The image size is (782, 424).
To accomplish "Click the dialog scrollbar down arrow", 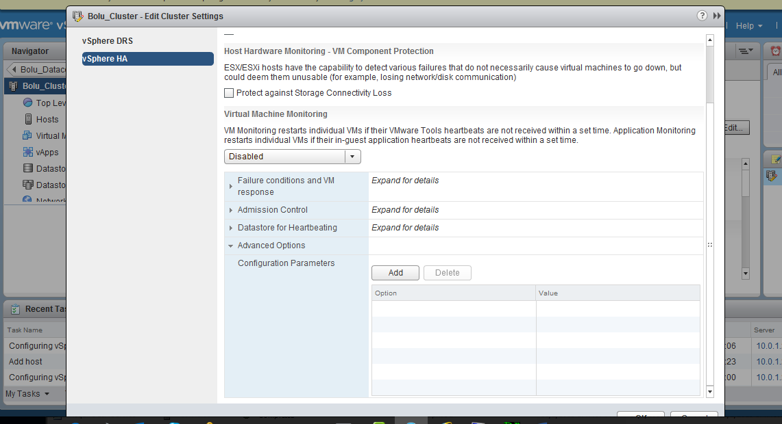I will pos(709,392).
